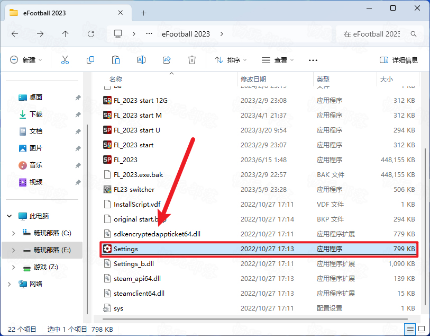Viewport: 430px width, 336px height.
Task: Switch to details view icon in status bar
Action: [410, 329]
